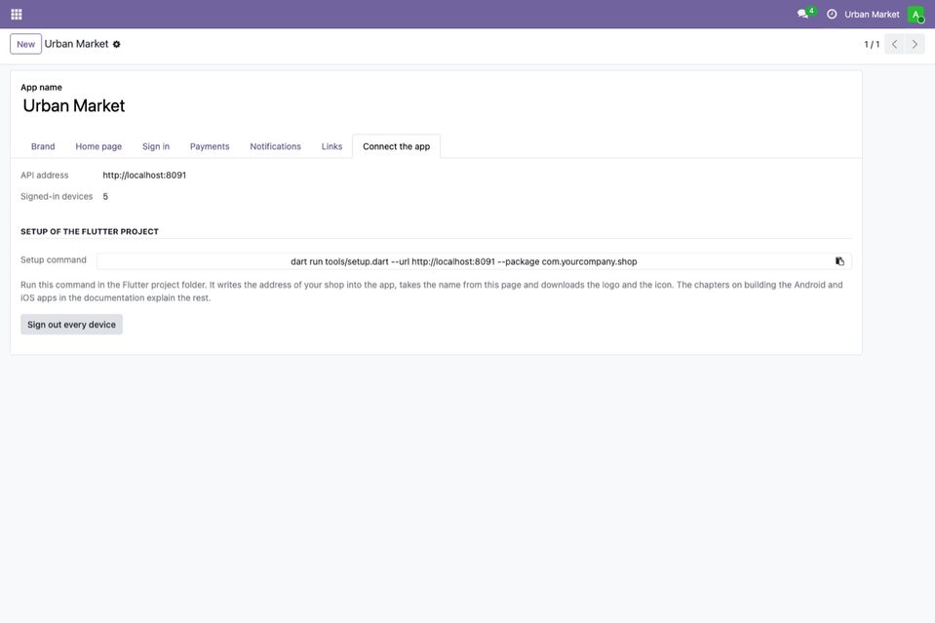Open the activities clock icon
Screen dimensions: 935x623
pyautogui.click(x=832, y=14)
